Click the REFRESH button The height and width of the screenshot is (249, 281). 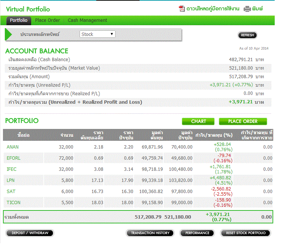(x=247, y=35)
